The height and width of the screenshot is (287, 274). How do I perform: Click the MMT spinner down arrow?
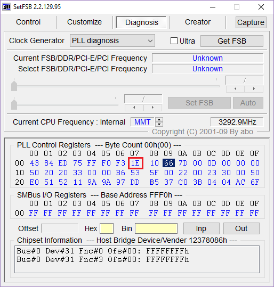(x=159, y=124)
